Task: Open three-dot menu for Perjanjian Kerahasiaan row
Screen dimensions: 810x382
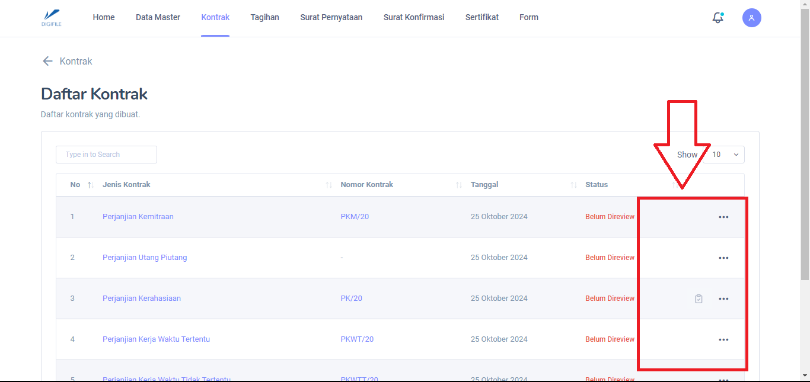Action: tap(723, 298)
